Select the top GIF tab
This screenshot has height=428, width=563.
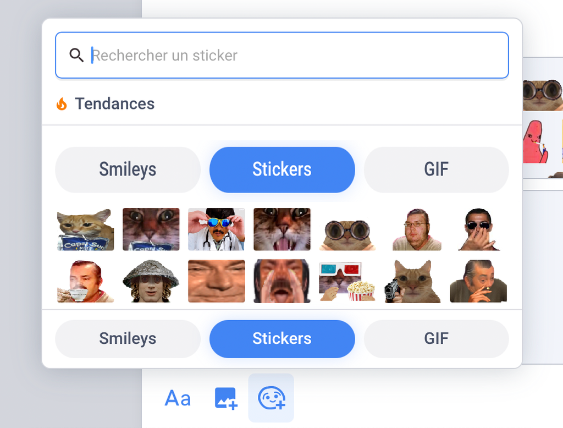pos(436,169)
